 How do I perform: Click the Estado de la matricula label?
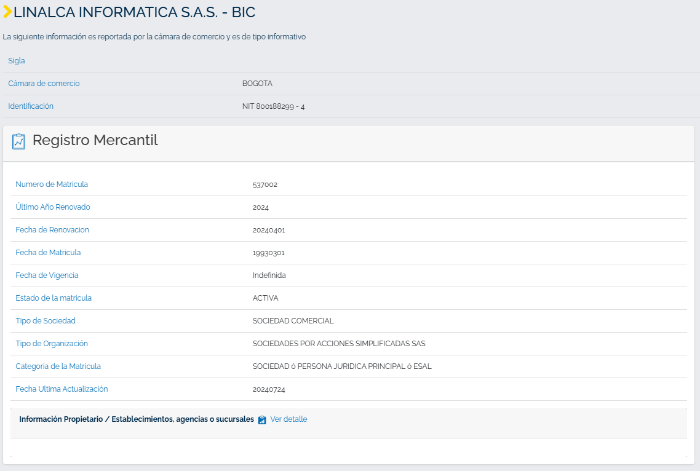click(x=54, y=298)
